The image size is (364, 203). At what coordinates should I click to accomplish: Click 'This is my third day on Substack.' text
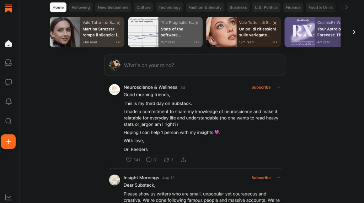coord(158,103)
